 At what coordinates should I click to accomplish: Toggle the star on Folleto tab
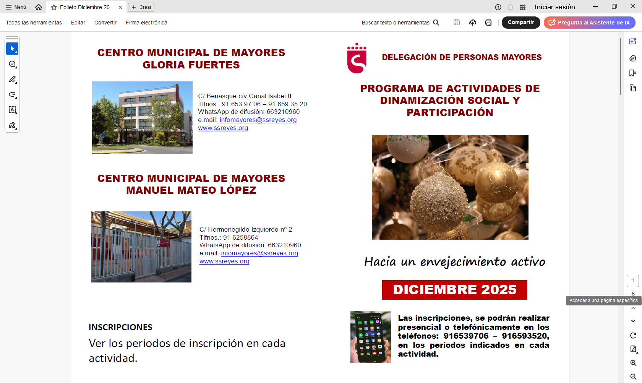[54, 7]
